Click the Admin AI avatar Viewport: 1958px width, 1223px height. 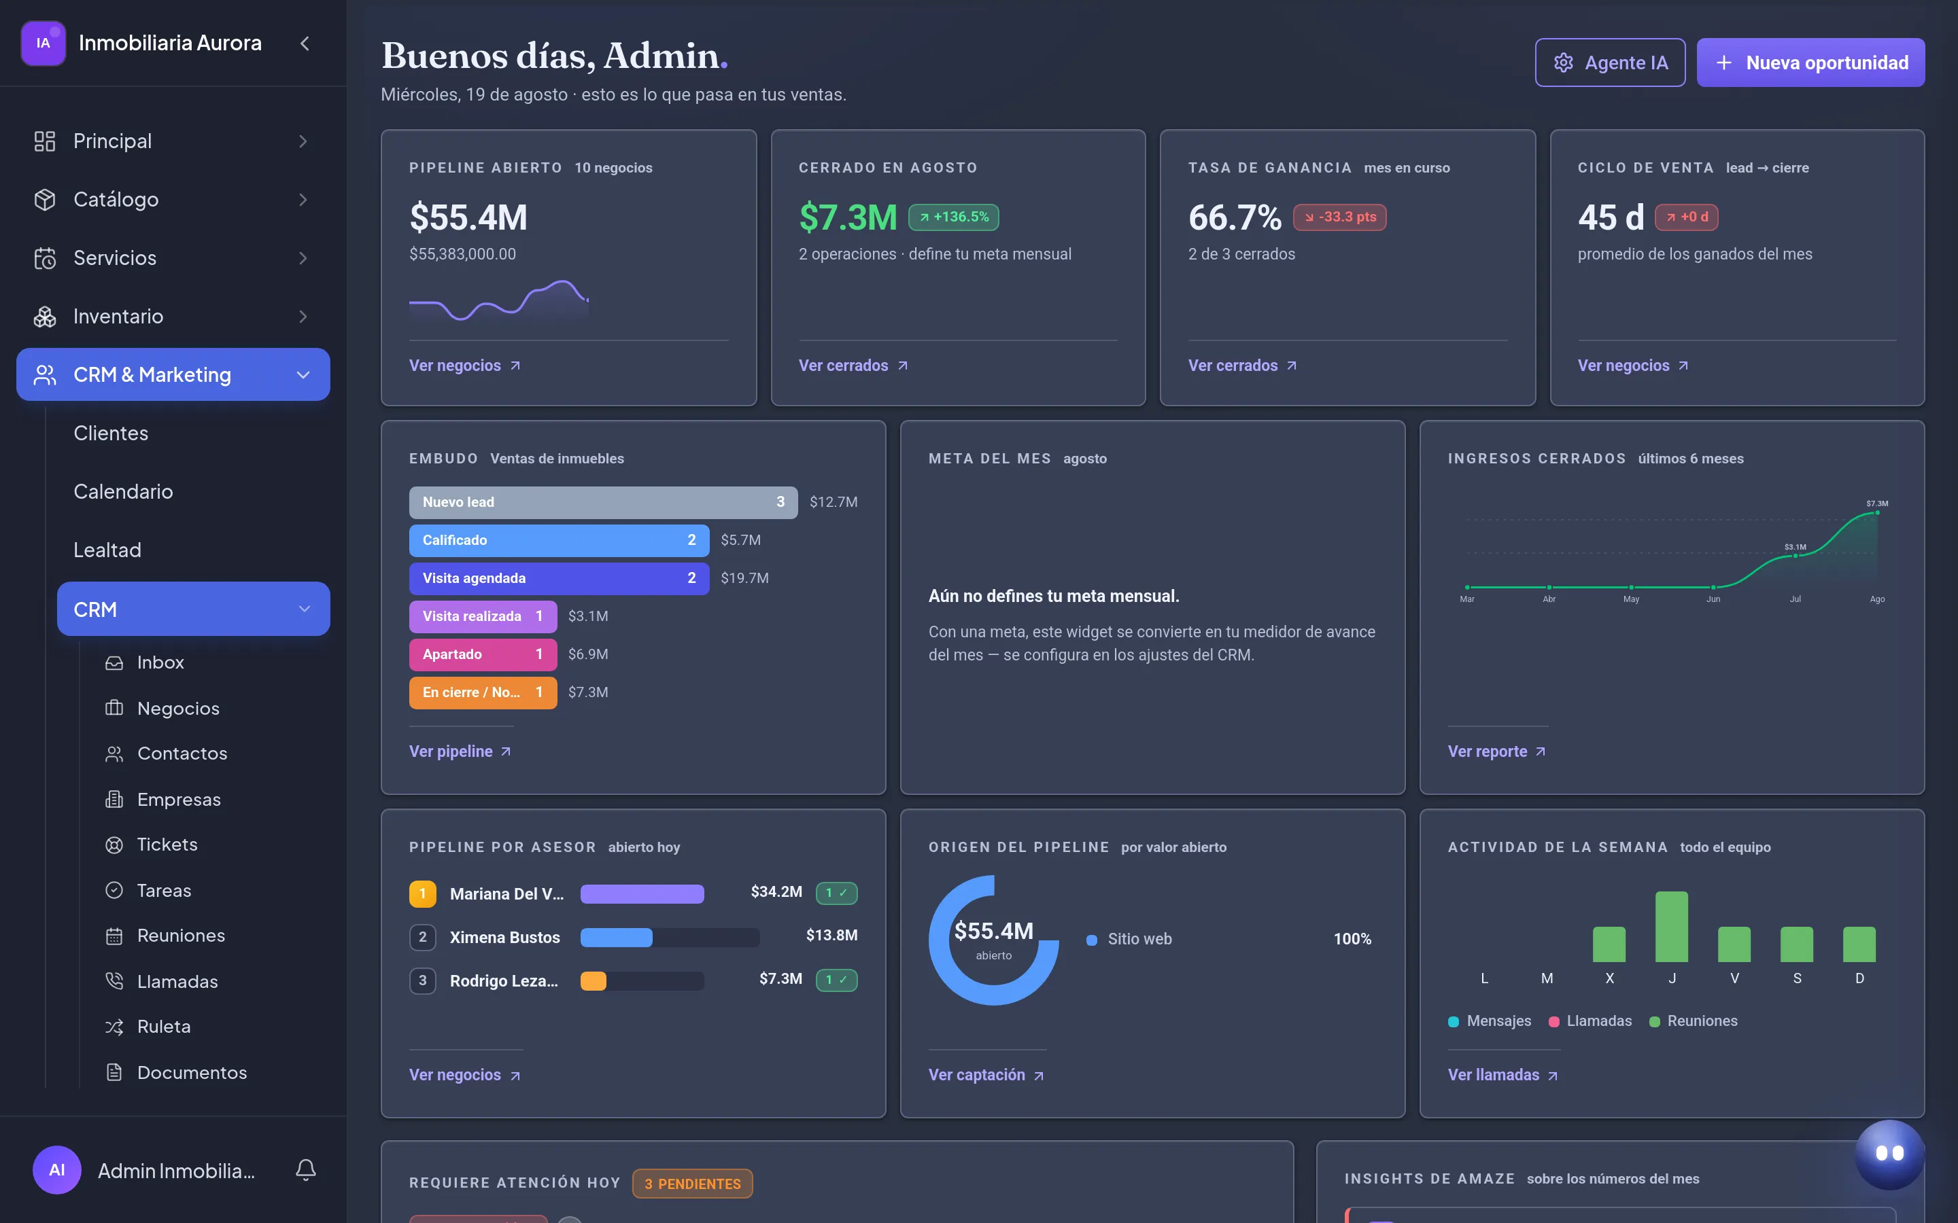point(56,1169)
